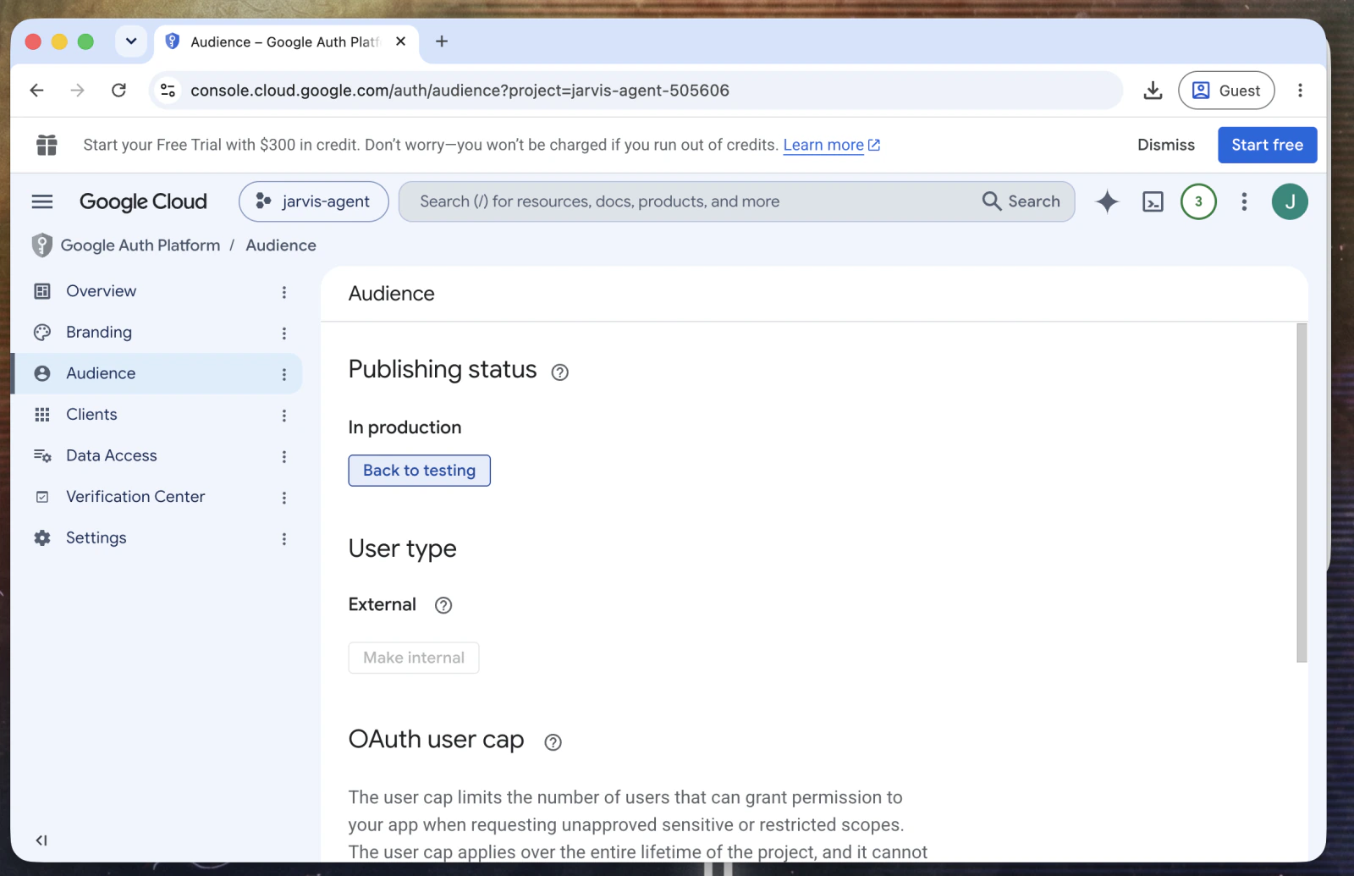Open the console settings and utilities menu
This screenshot has width=1354, height=876.
(x=1244, y=201)
